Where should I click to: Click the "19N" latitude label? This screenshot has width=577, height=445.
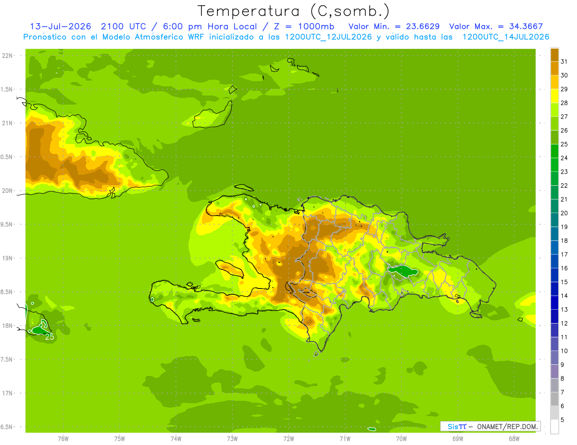coord(7,258)
